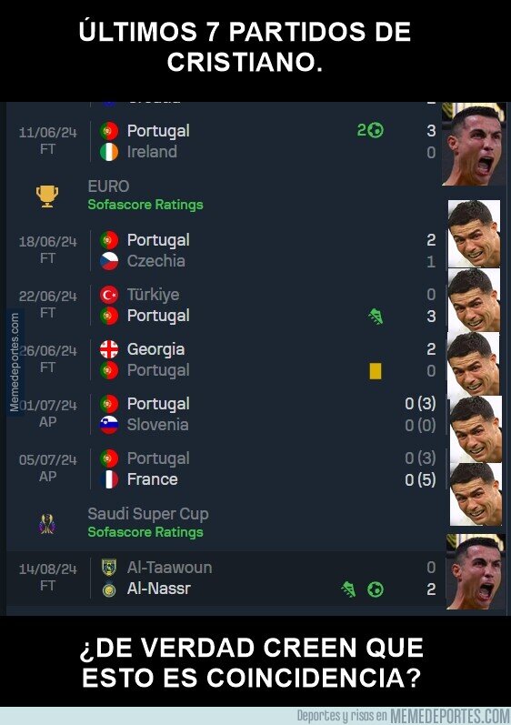The width and height of the screenshot is (511, 725).
Task: Open the Portugal vs Ireland match row
Action: point(224,141)
